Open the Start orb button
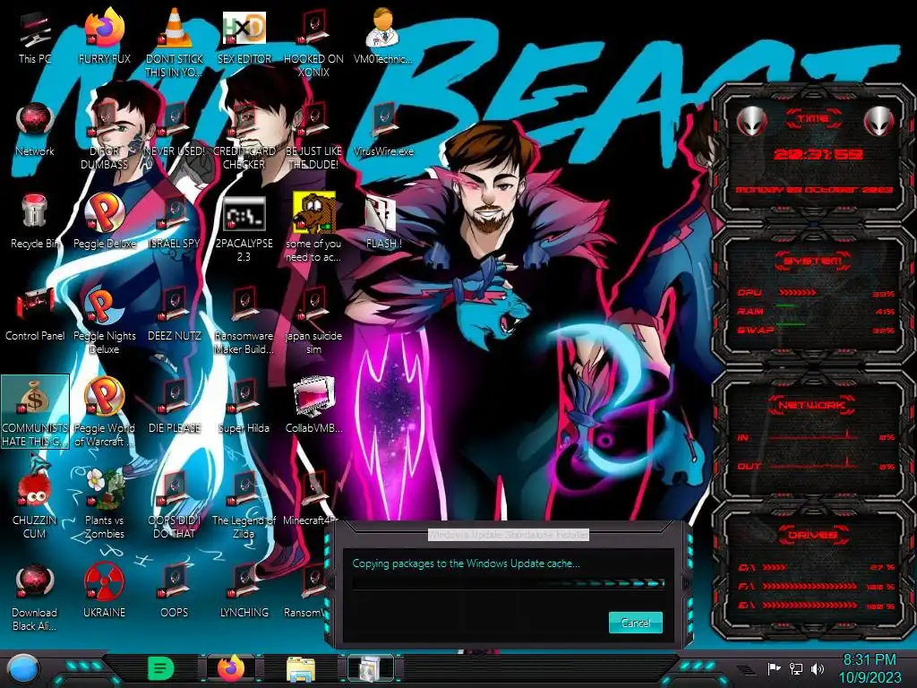The width and height of the screenshot is (917, 688). pyautogui.click(x=23, y=668)
